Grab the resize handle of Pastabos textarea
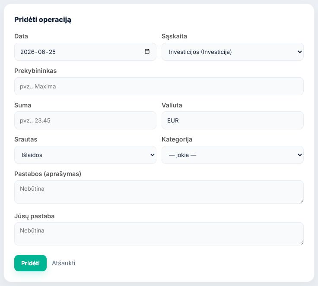 [x=301, y=201]
